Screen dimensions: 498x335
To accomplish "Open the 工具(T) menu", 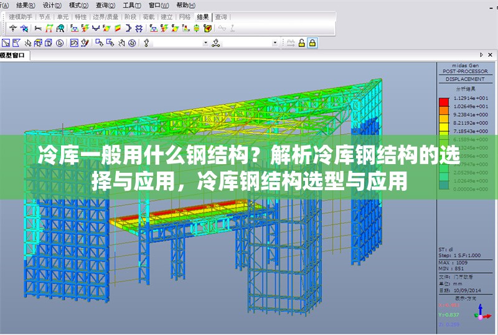I will tap(129, 4).
